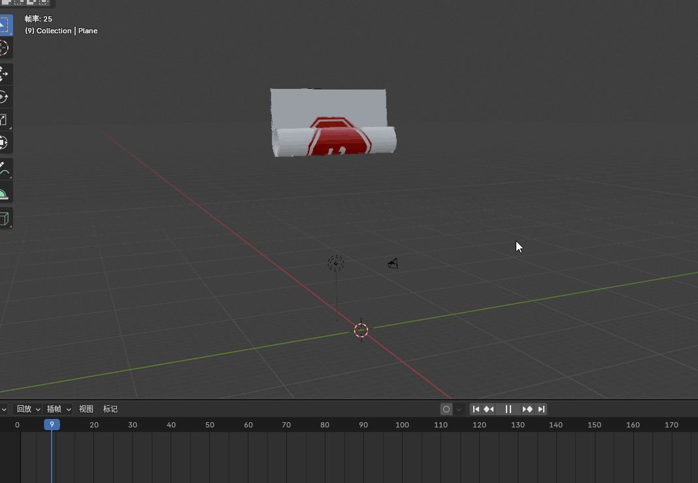Toggle auto keying record button
The image size is (698, 483).
[x=446, y=409]
